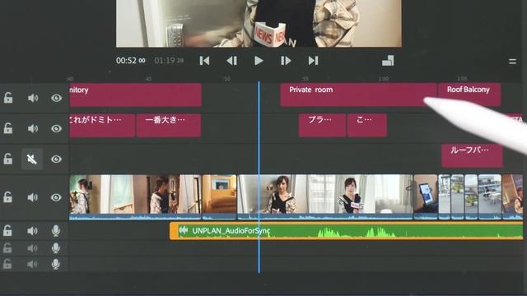Click the audio waveform icon on UNPLAN clip
Viewport: 527px width, 296px height.
pos(184,230)
